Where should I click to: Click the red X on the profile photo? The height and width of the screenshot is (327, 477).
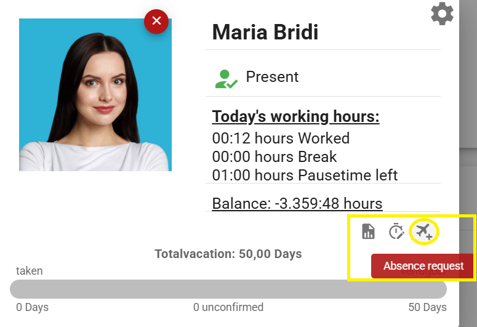pyautogui.click(x=156, y=21)
